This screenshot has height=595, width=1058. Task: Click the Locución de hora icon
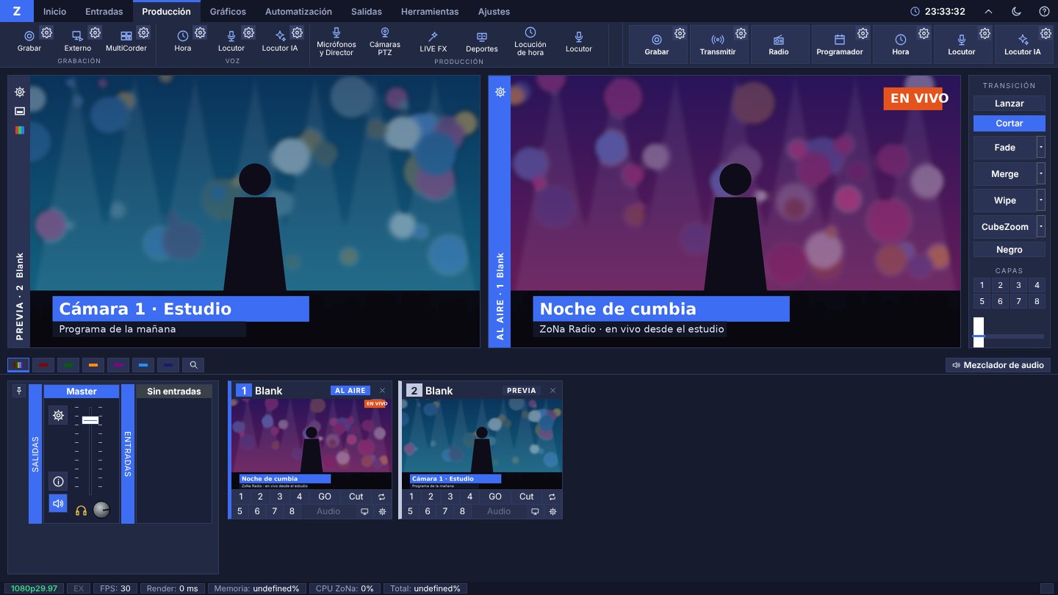coord(530,32)
